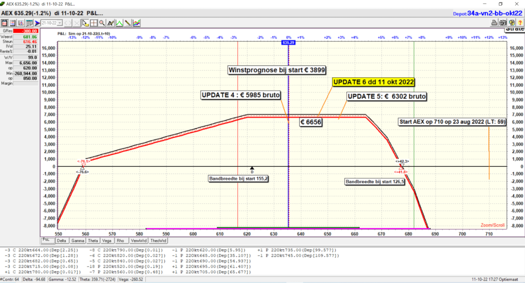Click the black D triangle marker at 622
Viewport: 525px width, 283px height.
252,168
